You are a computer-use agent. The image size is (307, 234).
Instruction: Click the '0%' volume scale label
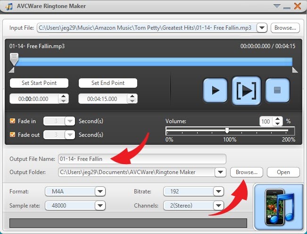point(169,140)
